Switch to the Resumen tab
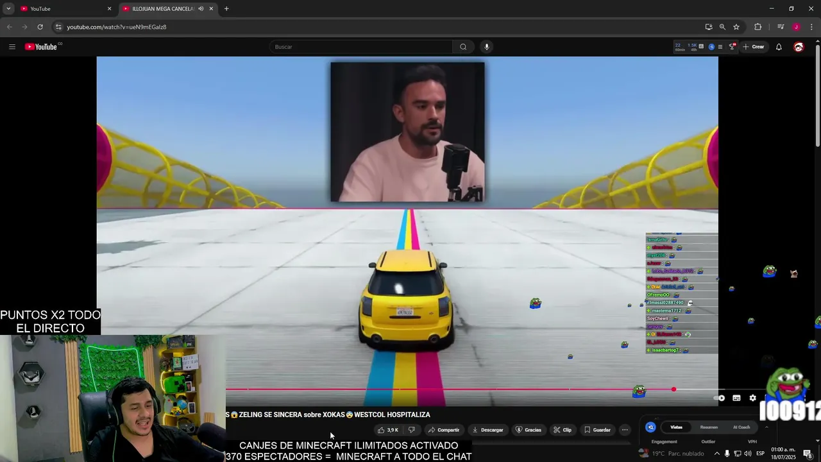The image size is (821, 462). pyautogui.click(x=709, y=427)
